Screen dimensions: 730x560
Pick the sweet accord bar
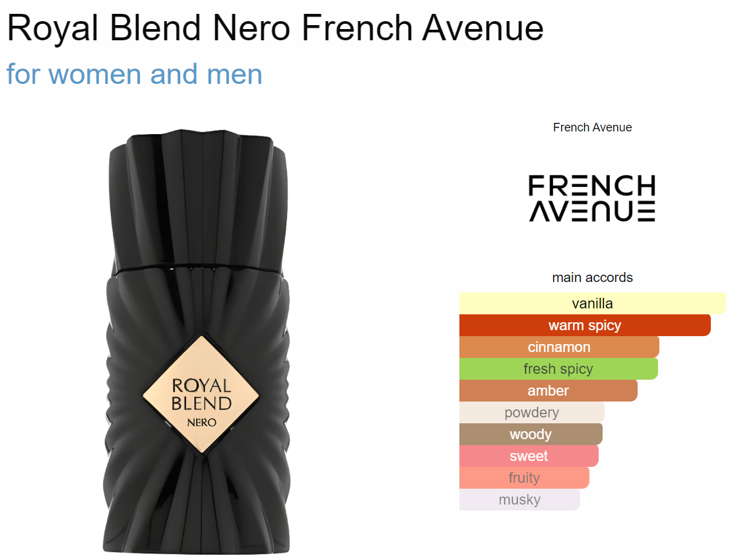[x=529, y=456]
